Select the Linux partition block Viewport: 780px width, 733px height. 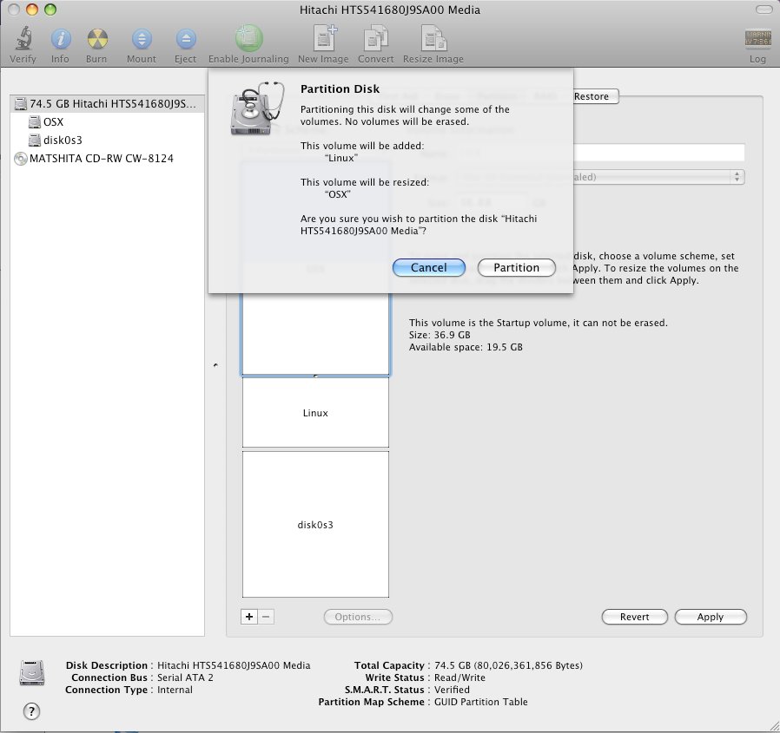[315, 412]
